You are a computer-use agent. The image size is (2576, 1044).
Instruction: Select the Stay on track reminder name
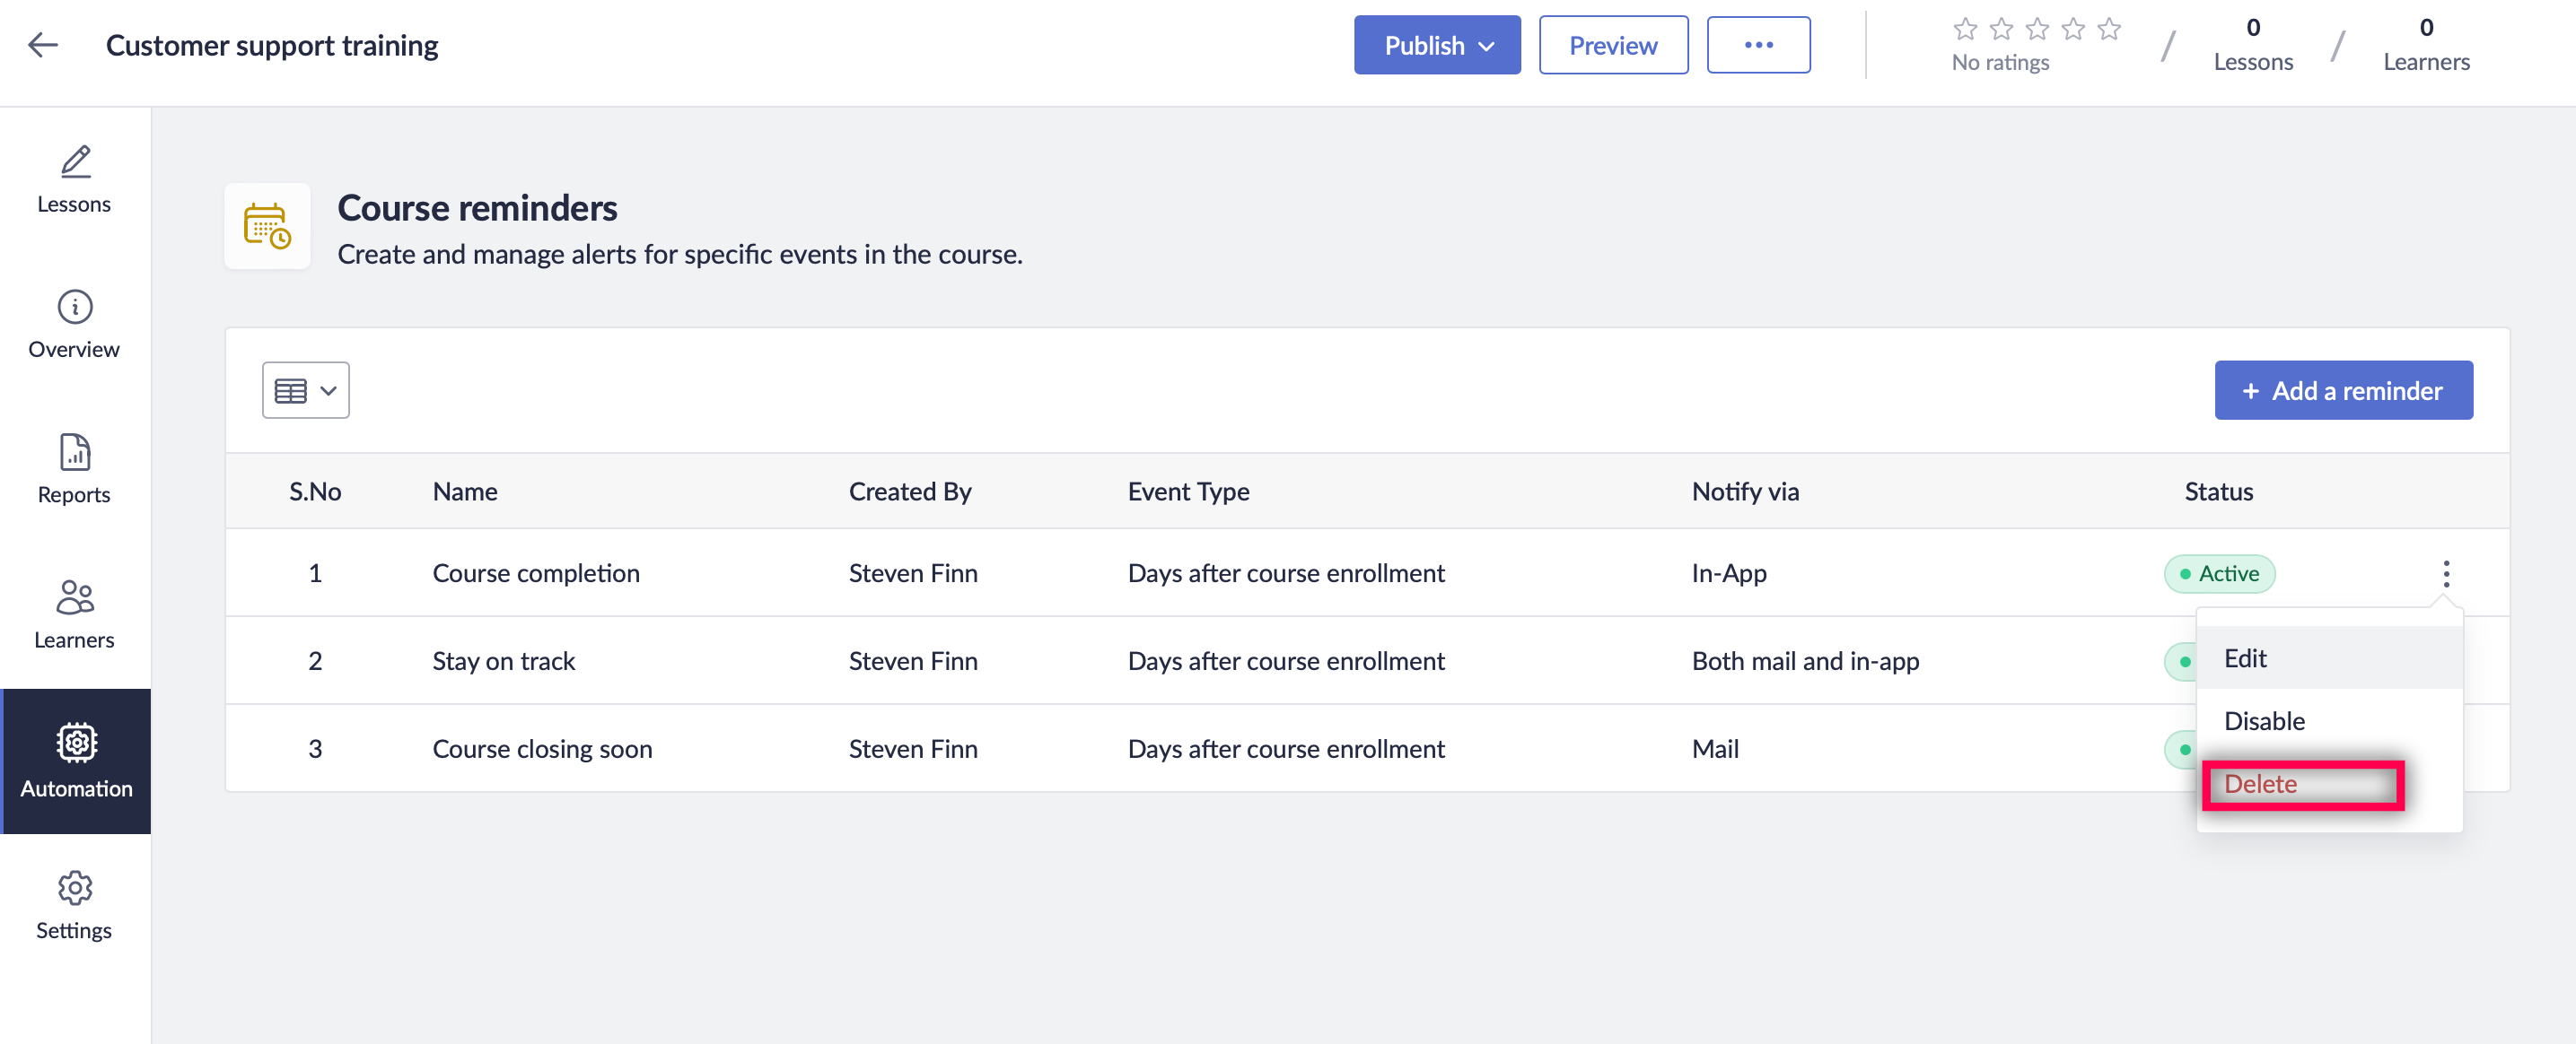(504, 661)
